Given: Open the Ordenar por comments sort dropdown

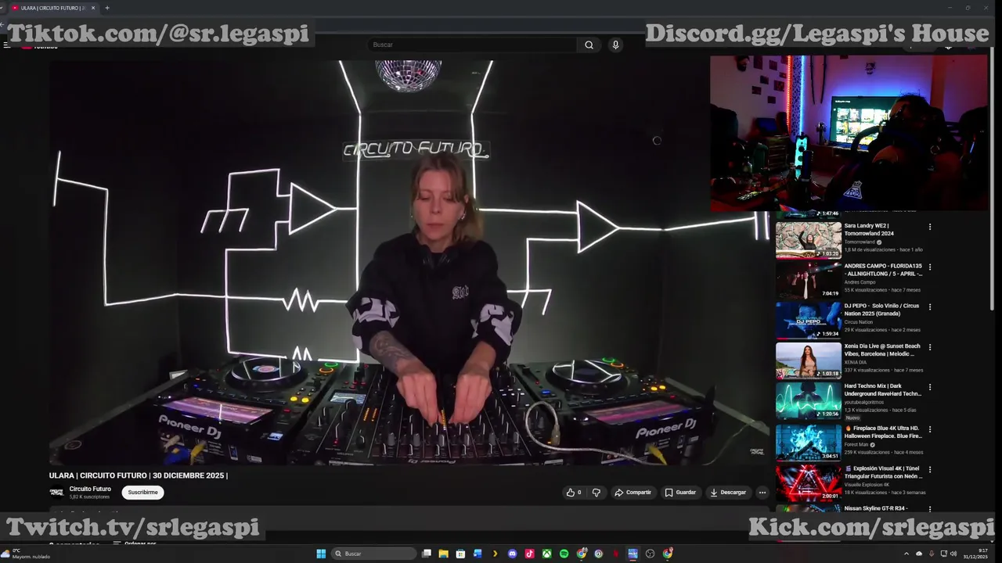Looking at the screenshot, I should coord(135,543).
